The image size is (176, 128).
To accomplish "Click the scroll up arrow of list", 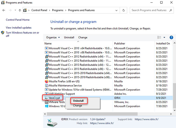I will pos(174,43).
